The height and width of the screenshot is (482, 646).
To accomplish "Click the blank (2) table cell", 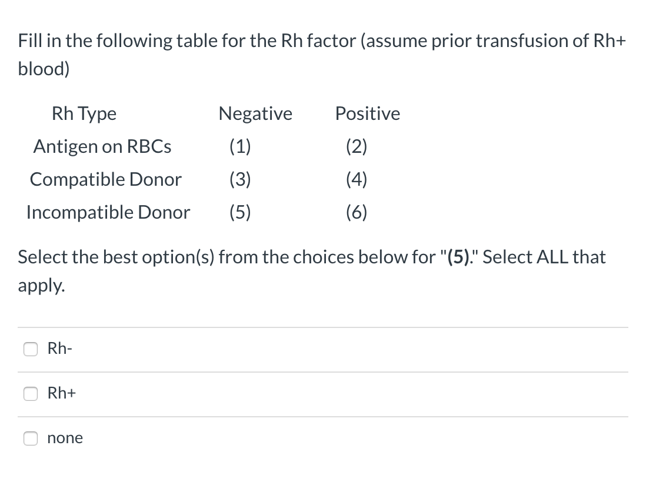I will click(356, 147).
